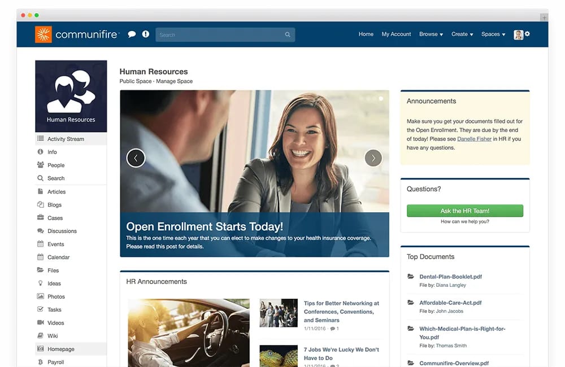Expand the Create dropdown menu
The width and height of the screenshot is (565, 367).
pyautogui.click(x=462, y=34)
